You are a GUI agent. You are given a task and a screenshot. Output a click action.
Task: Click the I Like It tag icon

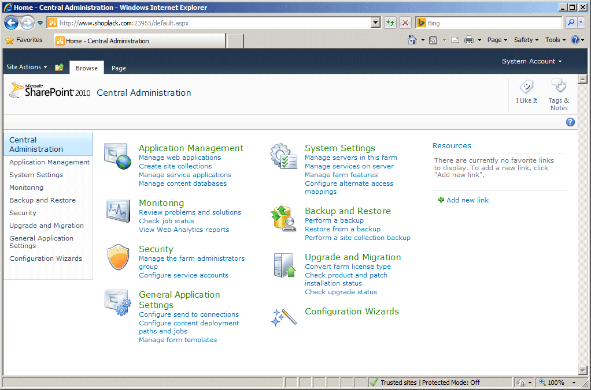[527, 87]
